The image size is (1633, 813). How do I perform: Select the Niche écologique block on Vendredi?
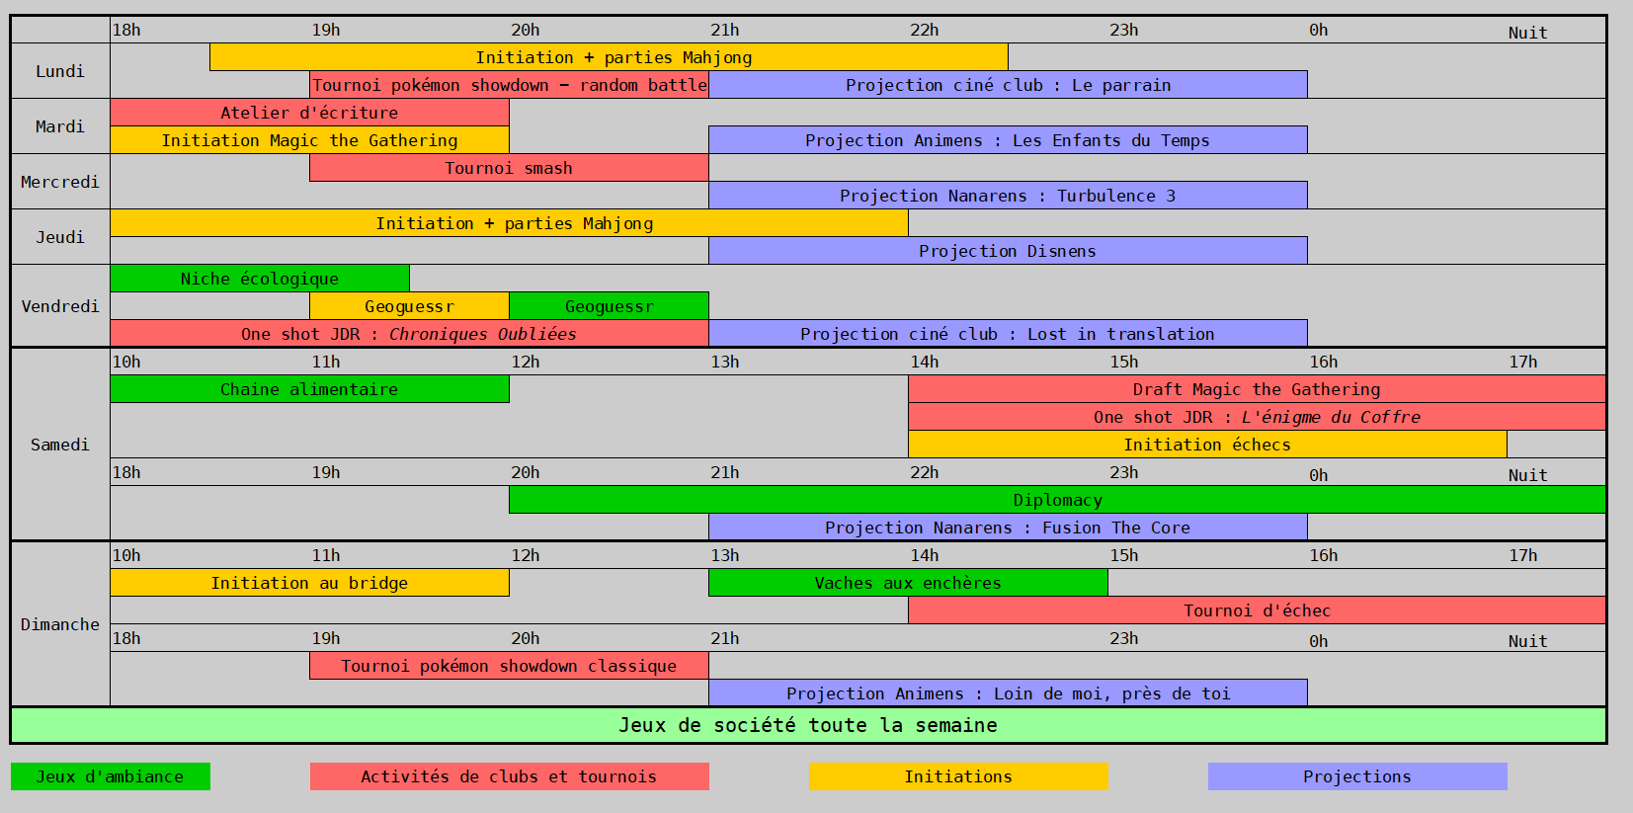click(260, 279)
